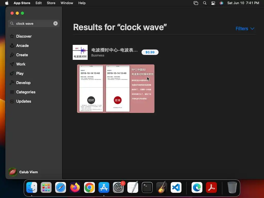
Task: Open the Calub Viem account
Action: point(28,172)
